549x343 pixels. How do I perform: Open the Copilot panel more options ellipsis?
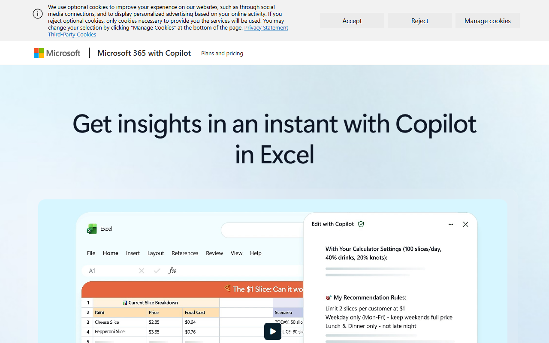(x=451, y=224)
